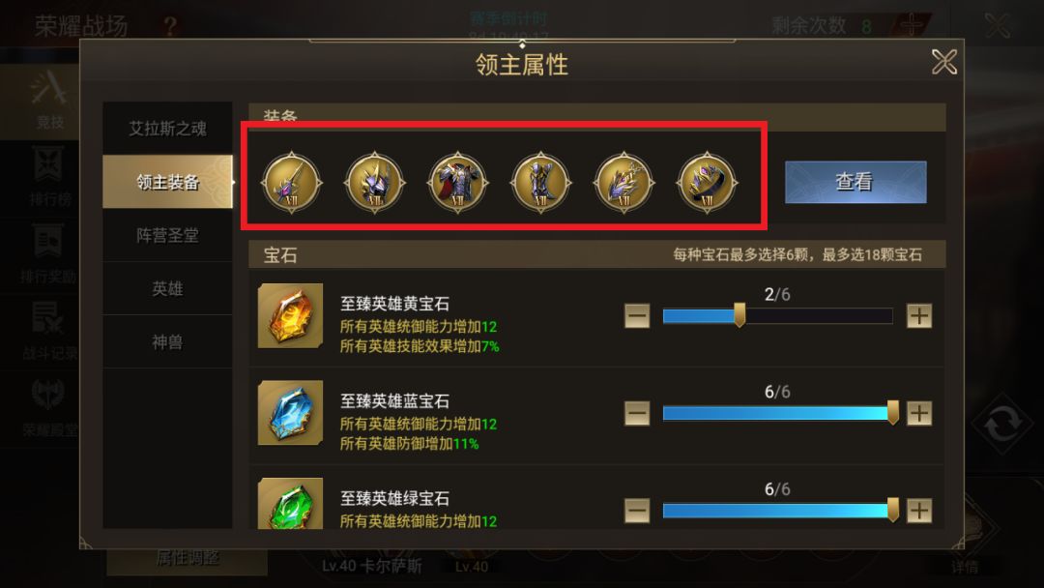Select the lord gauntlet equipment icon
This screenshot has width=1044, height=588.
coord(623,182)
